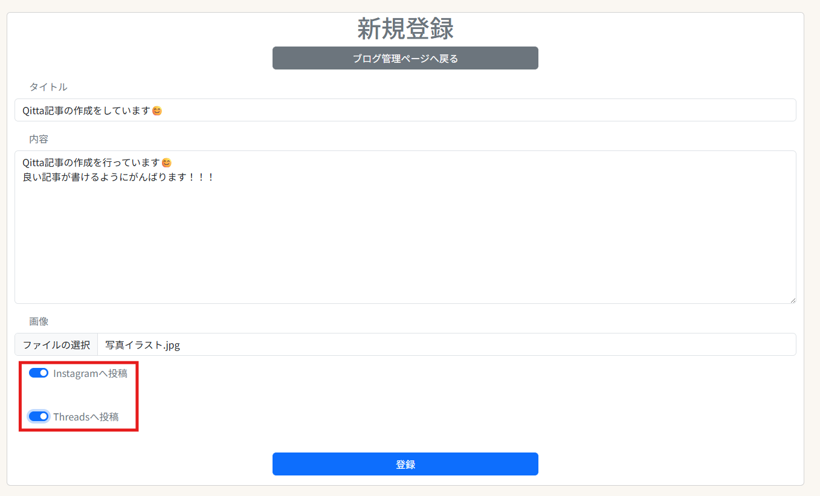Click inside the 内容 text area
This screenshot has width=820, height=496.
click(x=405, y=227)
